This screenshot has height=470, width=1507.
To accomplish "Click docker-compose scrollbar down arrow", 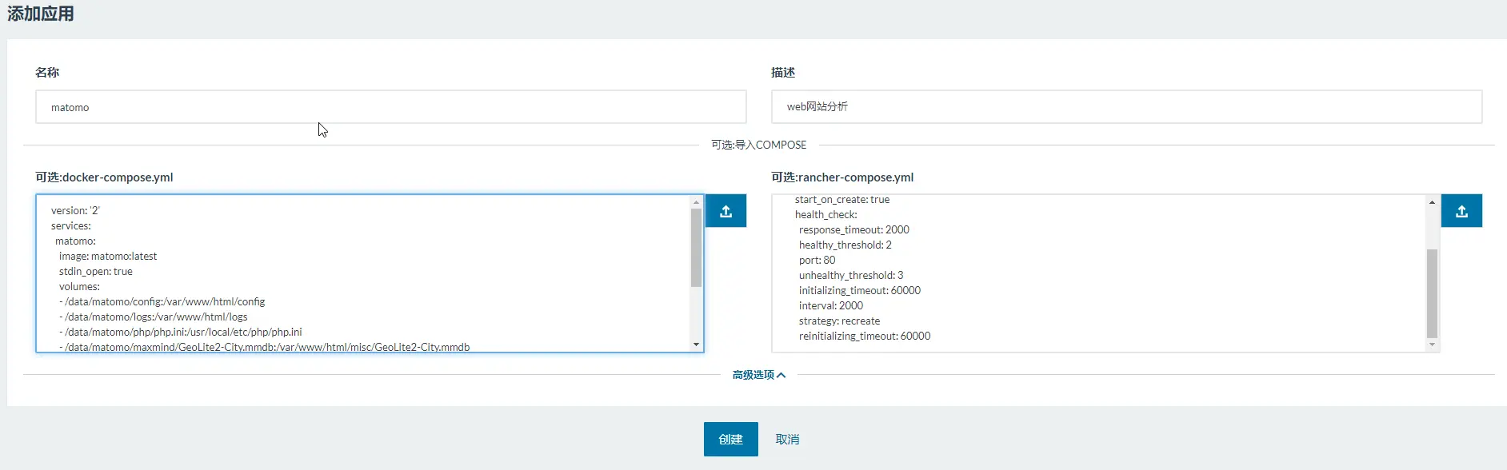I will tap(696, 345).
